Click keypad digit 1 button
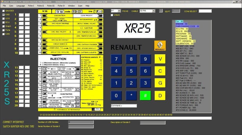Screen dimensions: 242x135 116,83
